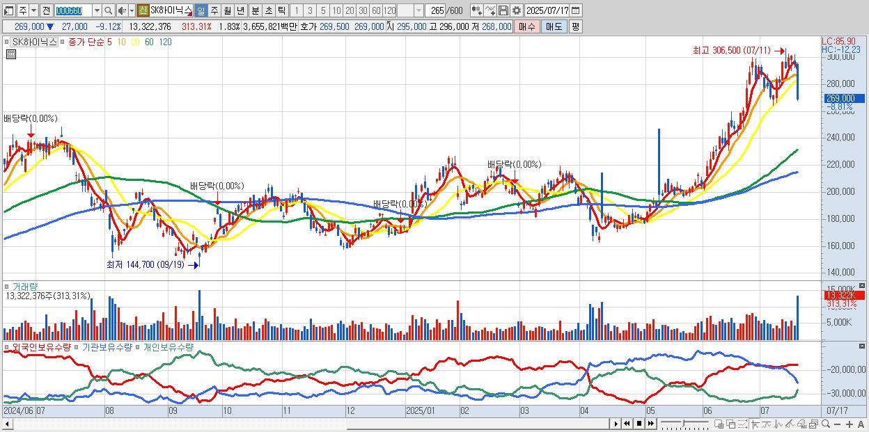The height and width of the screenshot is (432, 869).
Task: Select the 년 yearly period toggle
Action: point(240,10)
